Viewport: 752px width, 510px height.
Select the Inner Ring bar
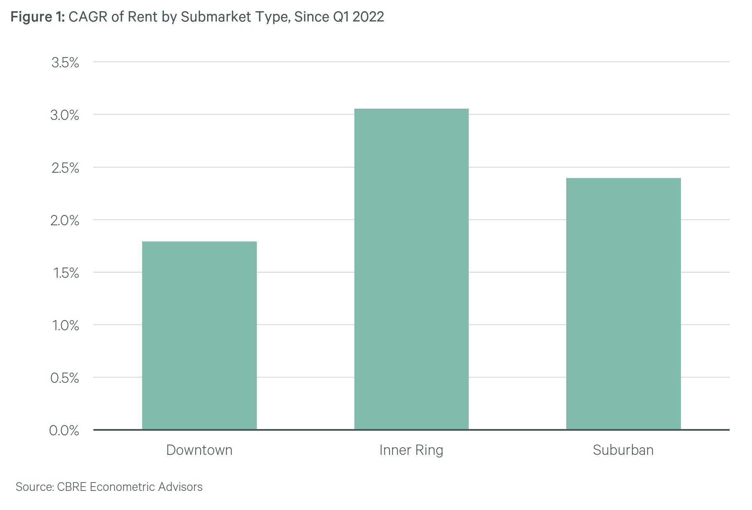point(411,269)
